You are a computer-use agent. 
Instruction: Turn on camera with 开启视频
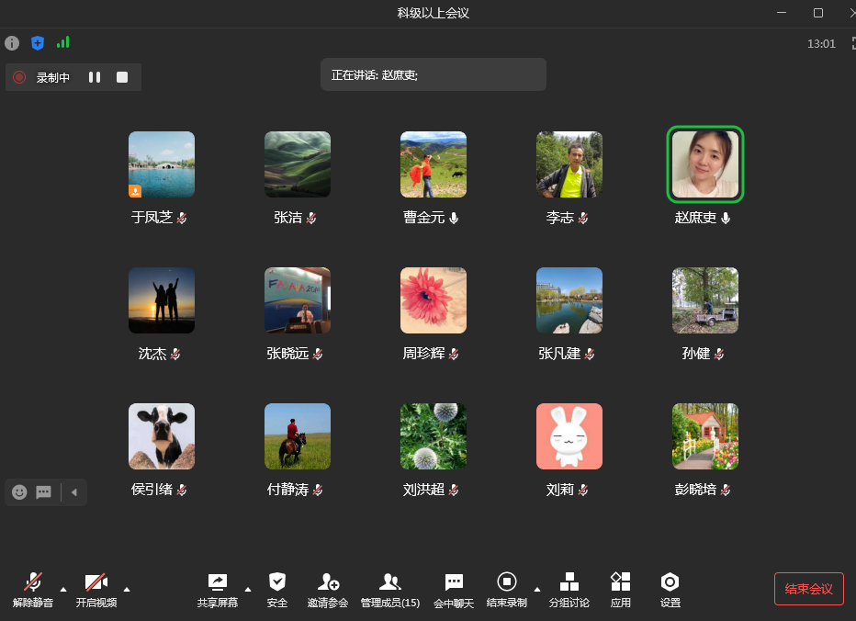coord(96,582)
